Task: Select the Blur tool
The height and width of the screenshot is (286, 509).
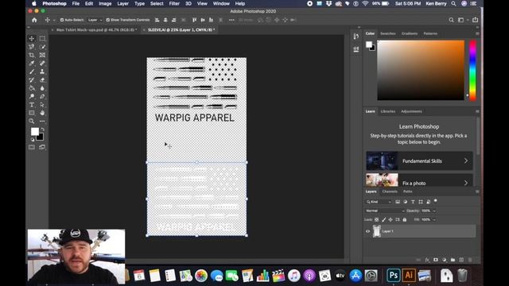Action: pos(42,88)
